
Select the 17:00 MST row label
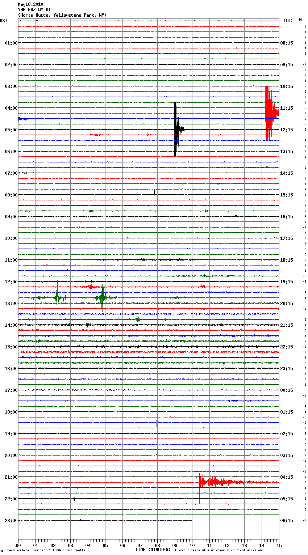(x=11, y=390)
